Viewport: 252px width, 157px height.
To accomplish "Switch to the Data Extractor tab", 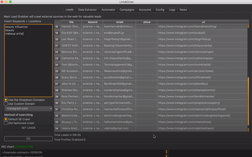I will tap(87, 10).
